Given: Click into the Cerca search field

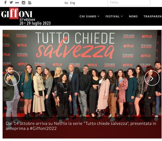Looking at the screenshot, I should pyautogui.click(x=129, y=2).
